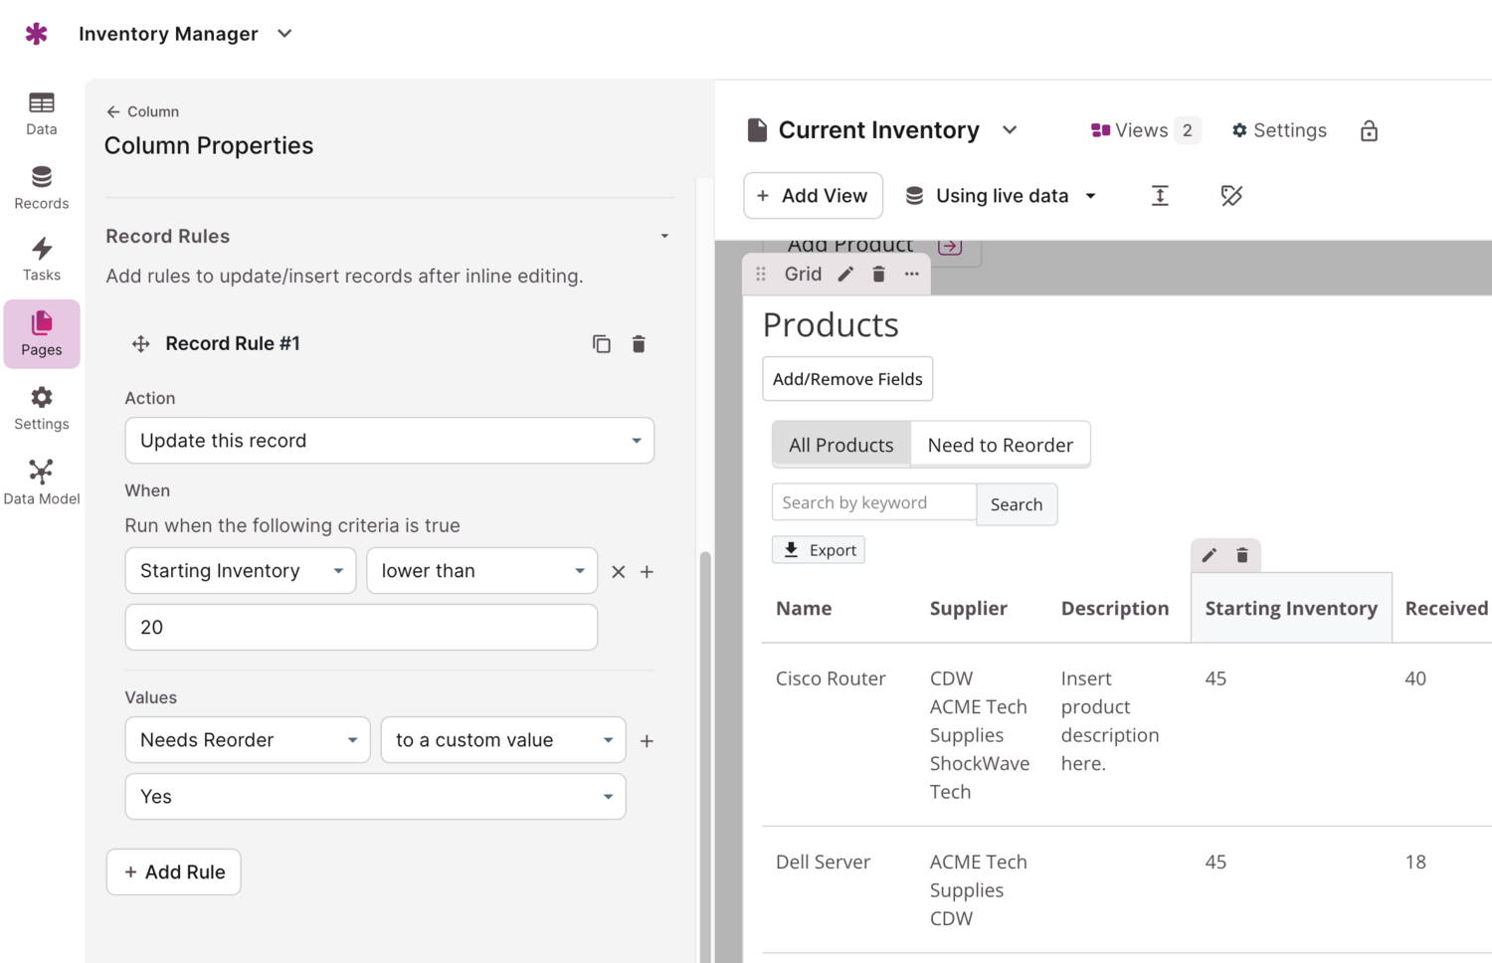Open the Action dropdown showing Update this record
This screenshot has width=1492, height=963.
pos(389,441)
